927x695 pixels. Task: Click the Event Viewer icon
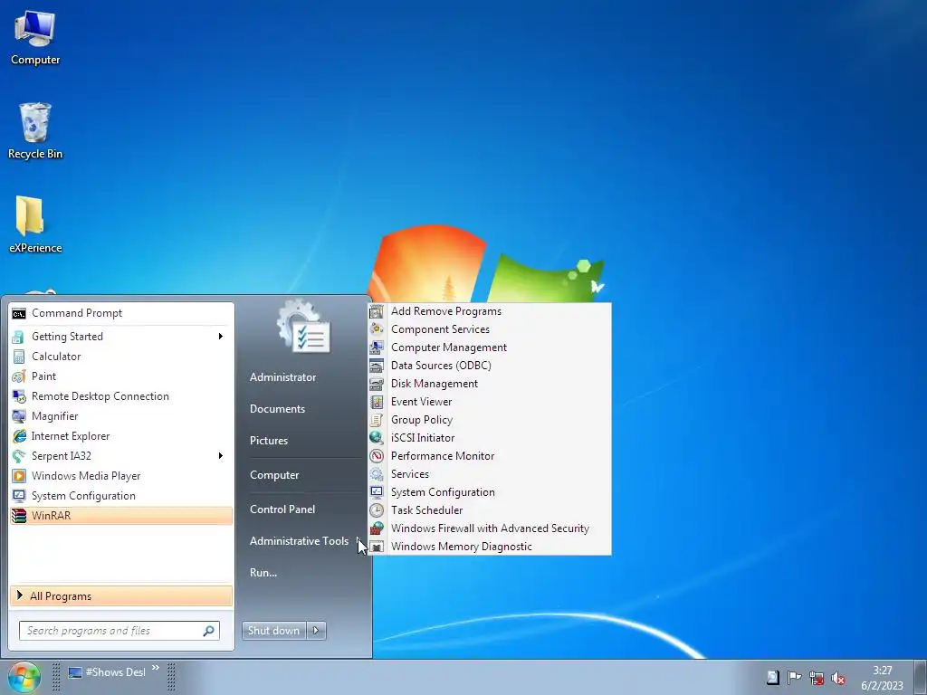377,402
